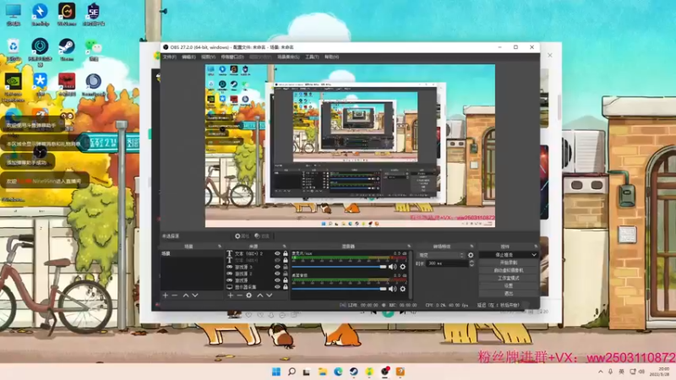Toggle visibility of the 显示器采集 source

click(x=277, y=287)
